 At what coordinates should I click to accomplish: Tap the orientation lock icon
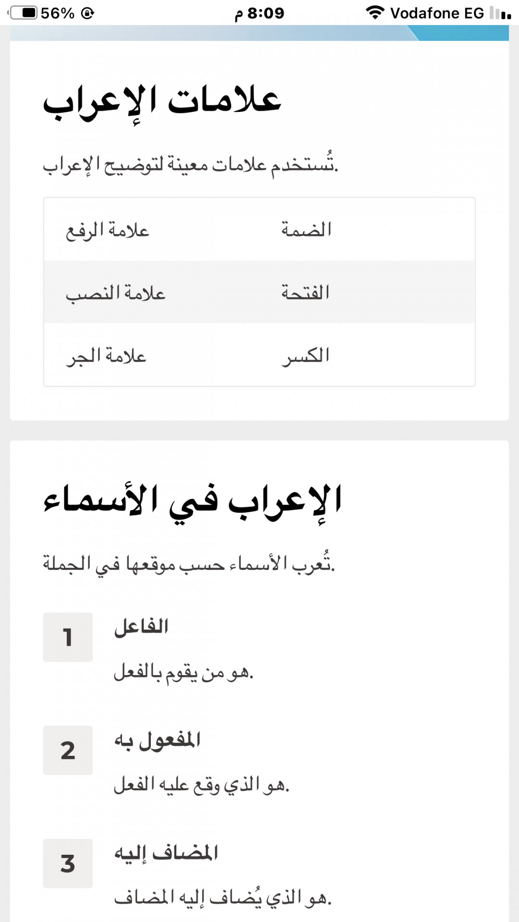click(87, 13)
